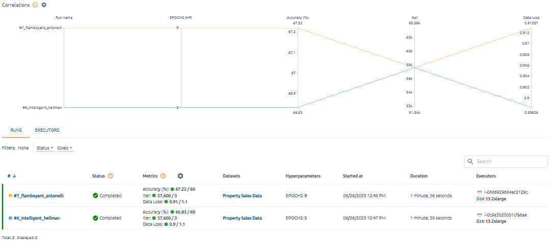The width and height of the screenshot is (553, 246).
Task: Open Property Sales Data for run #7
Action: click(242, 195)
